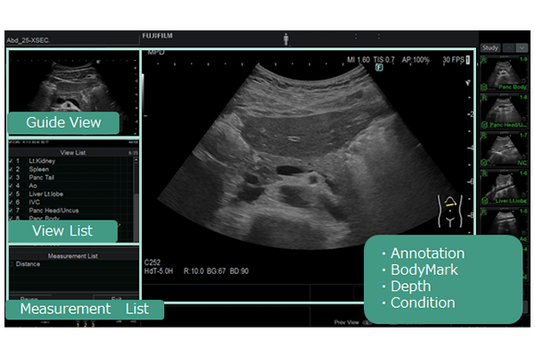
Task: Click the up arrow next to Study
Action: pyautogui.click(x=509, y=48)
